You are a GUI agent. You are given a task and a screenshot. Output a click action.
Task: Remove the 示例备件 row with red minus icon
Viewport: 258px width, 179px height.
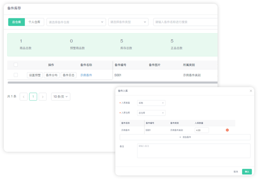click(x=227, y=130)
